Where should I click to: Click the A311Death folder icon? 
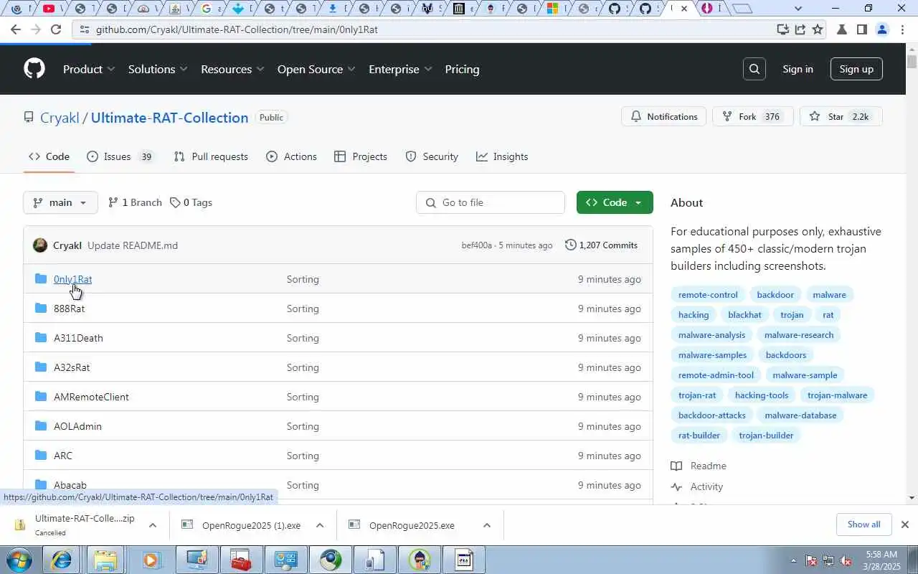pyautogui.click(x=41, y=338)
